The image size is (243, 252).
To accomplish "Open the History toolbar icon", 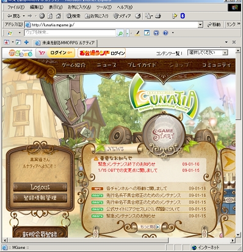I will point(138,16).
